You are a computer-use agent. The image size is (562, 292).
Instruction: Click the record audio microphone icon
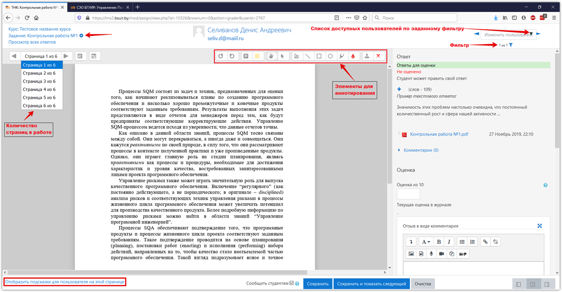[432, 254]
